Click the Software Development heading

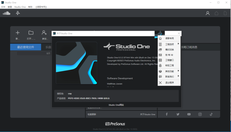pos(120,78)
